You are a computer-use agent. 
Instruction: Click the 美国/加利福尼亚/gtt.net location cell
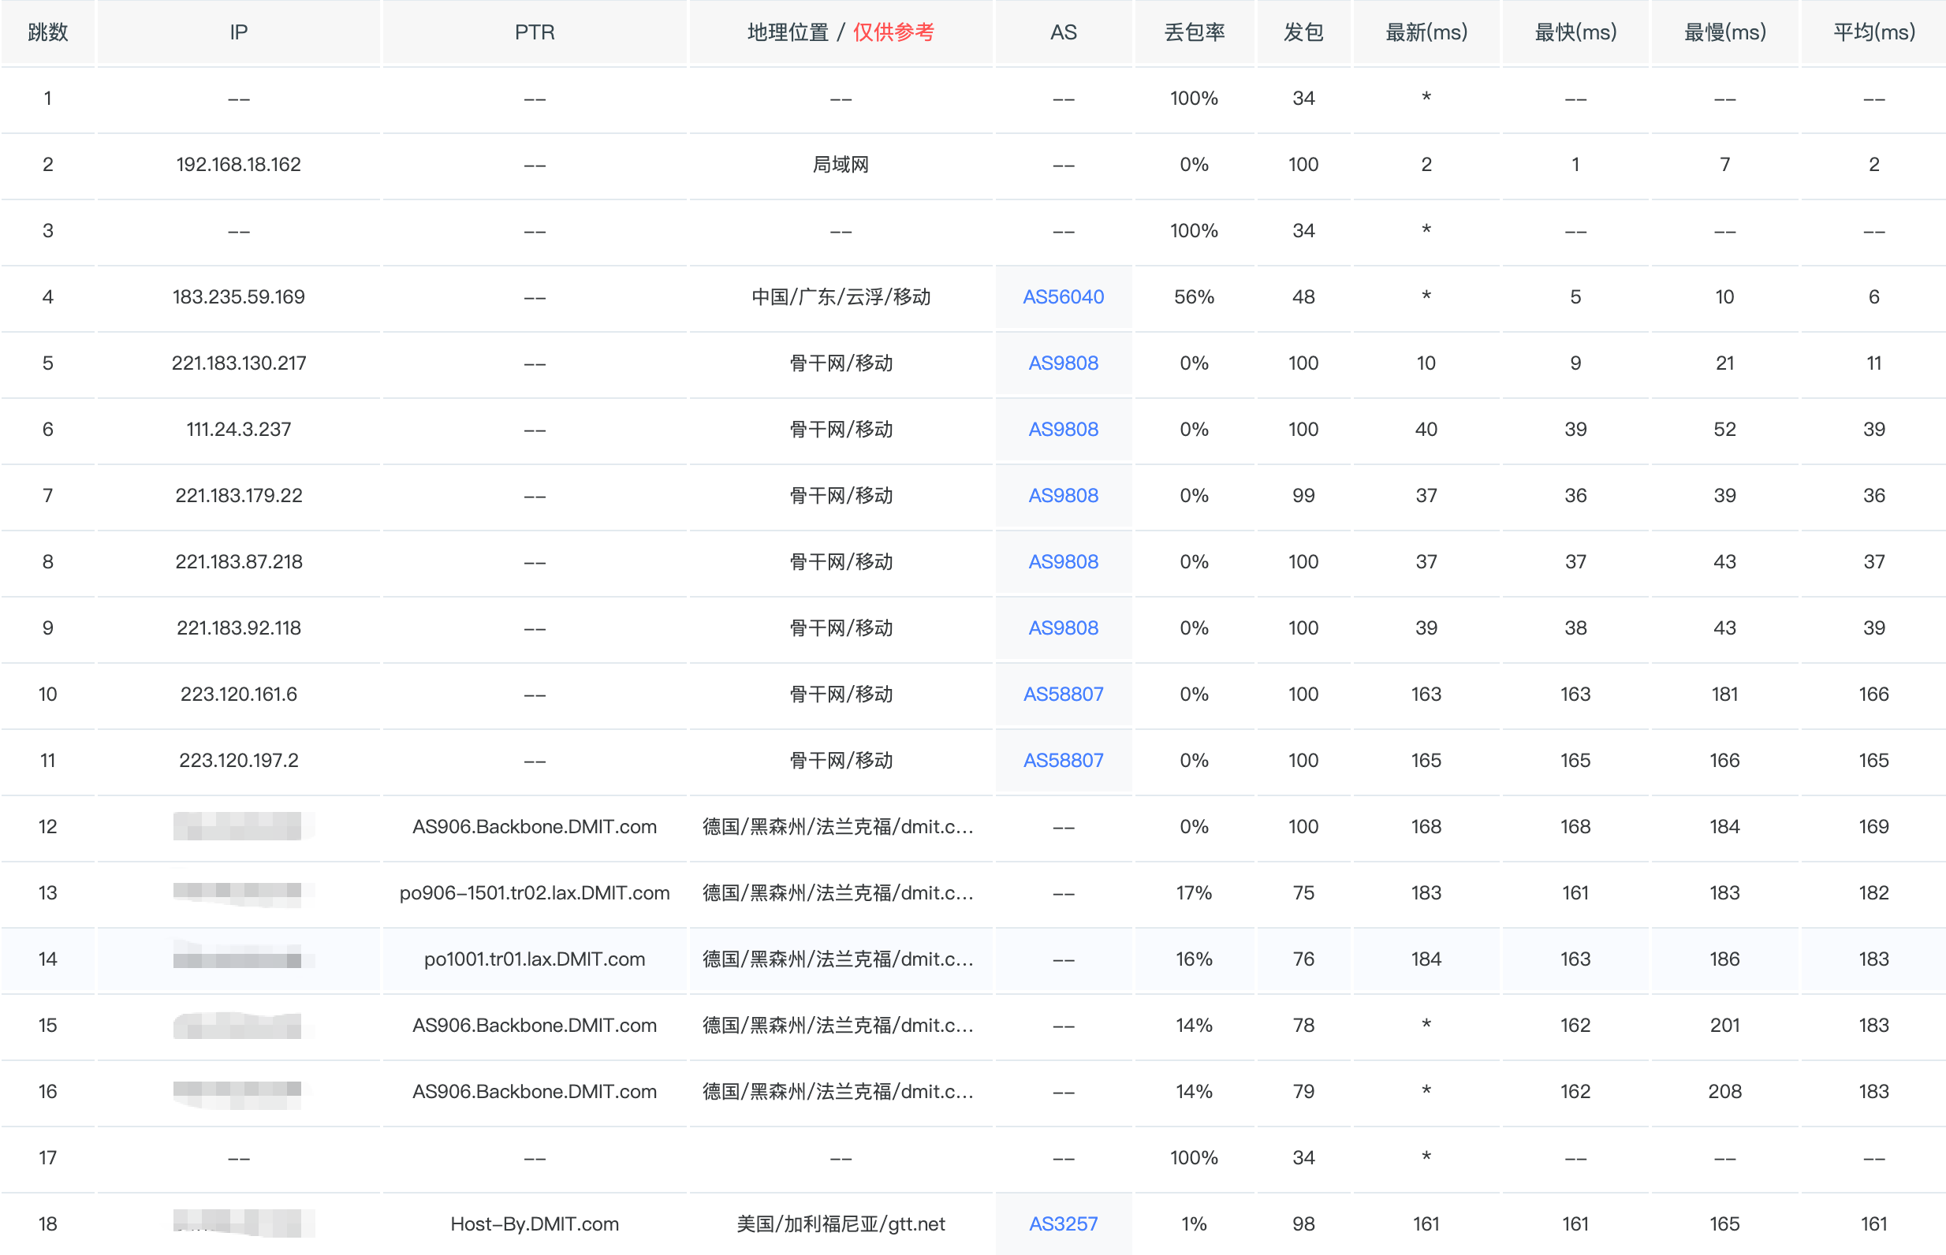coord(841,1223)
